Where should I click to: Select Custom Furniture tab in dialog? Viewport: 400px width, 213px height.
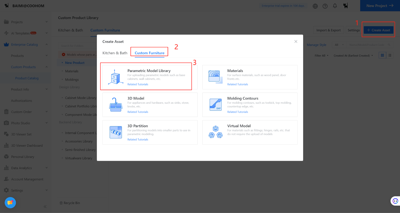(x=149, y=53)
